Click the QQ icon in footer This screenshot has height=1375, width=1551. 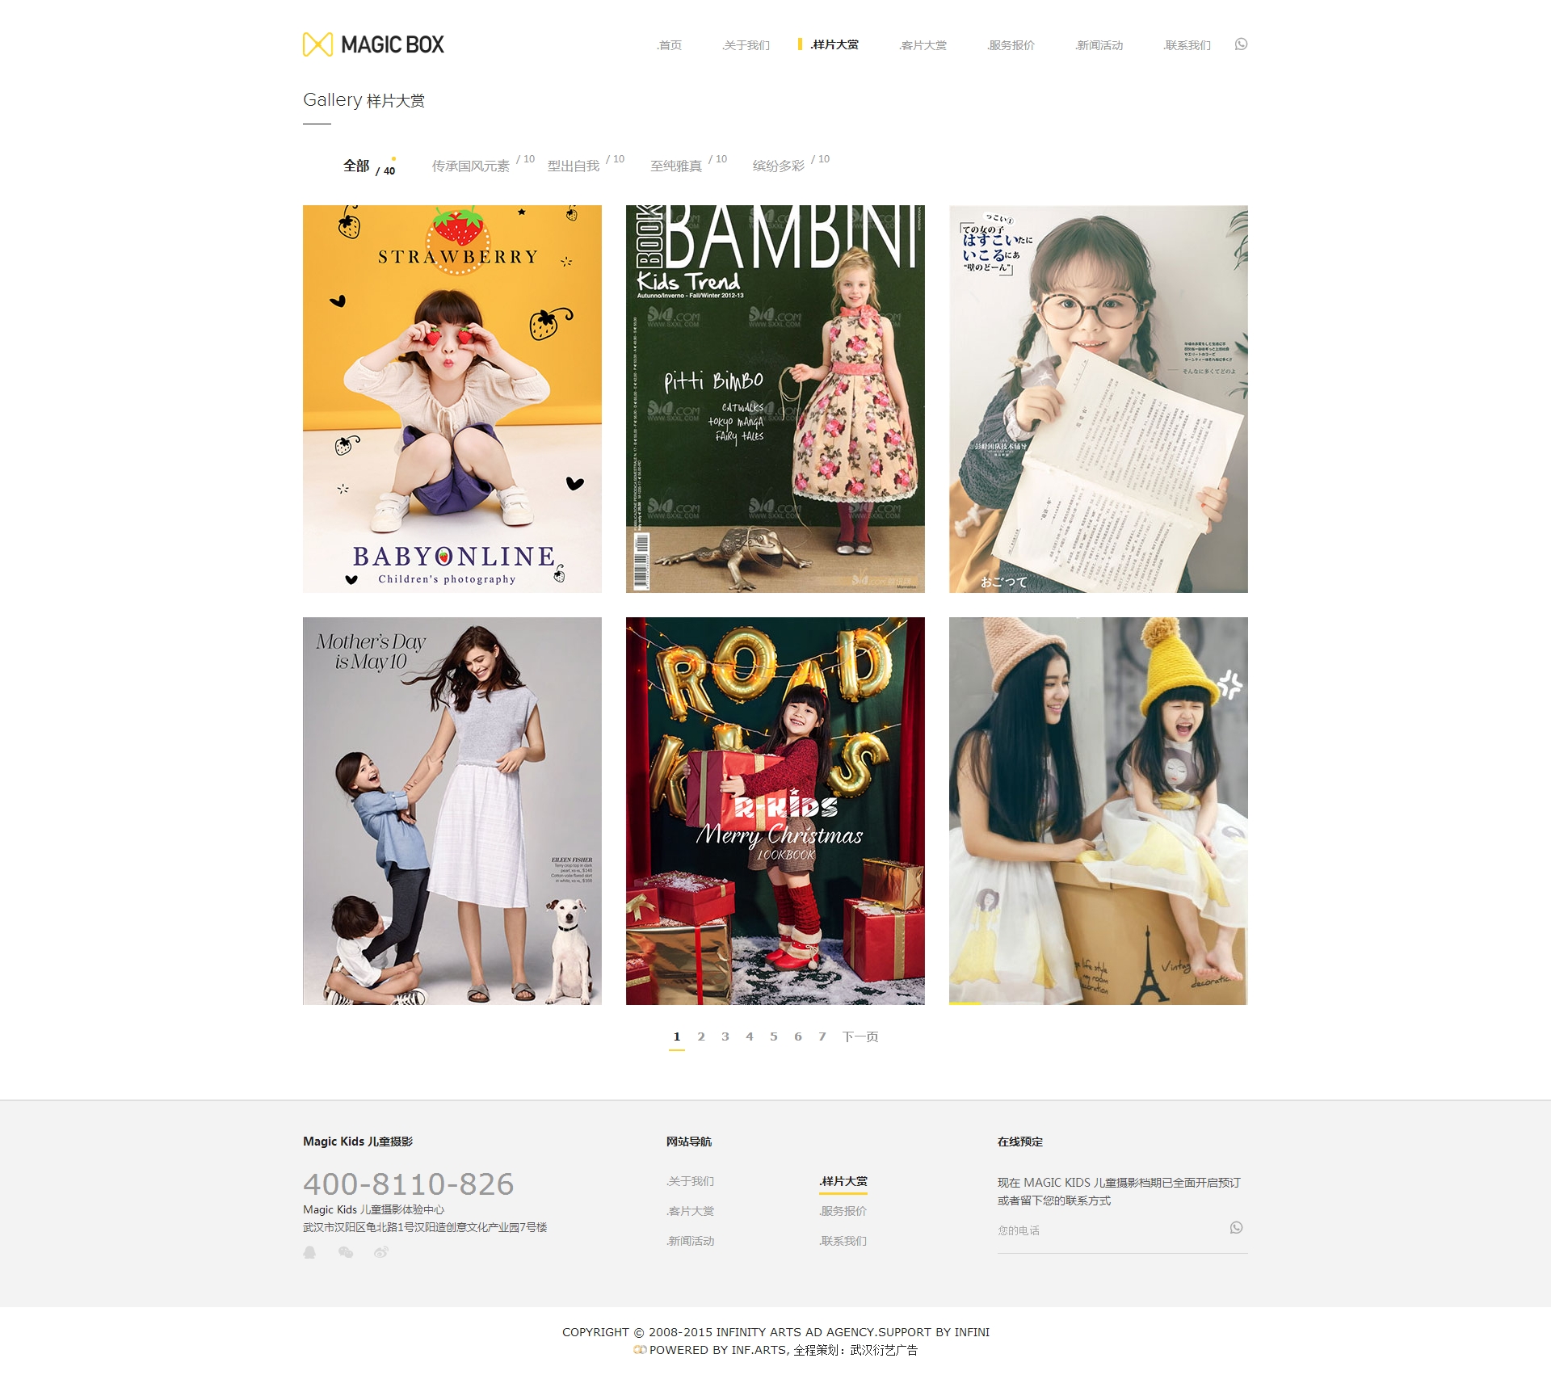[x=309, y=1252]
